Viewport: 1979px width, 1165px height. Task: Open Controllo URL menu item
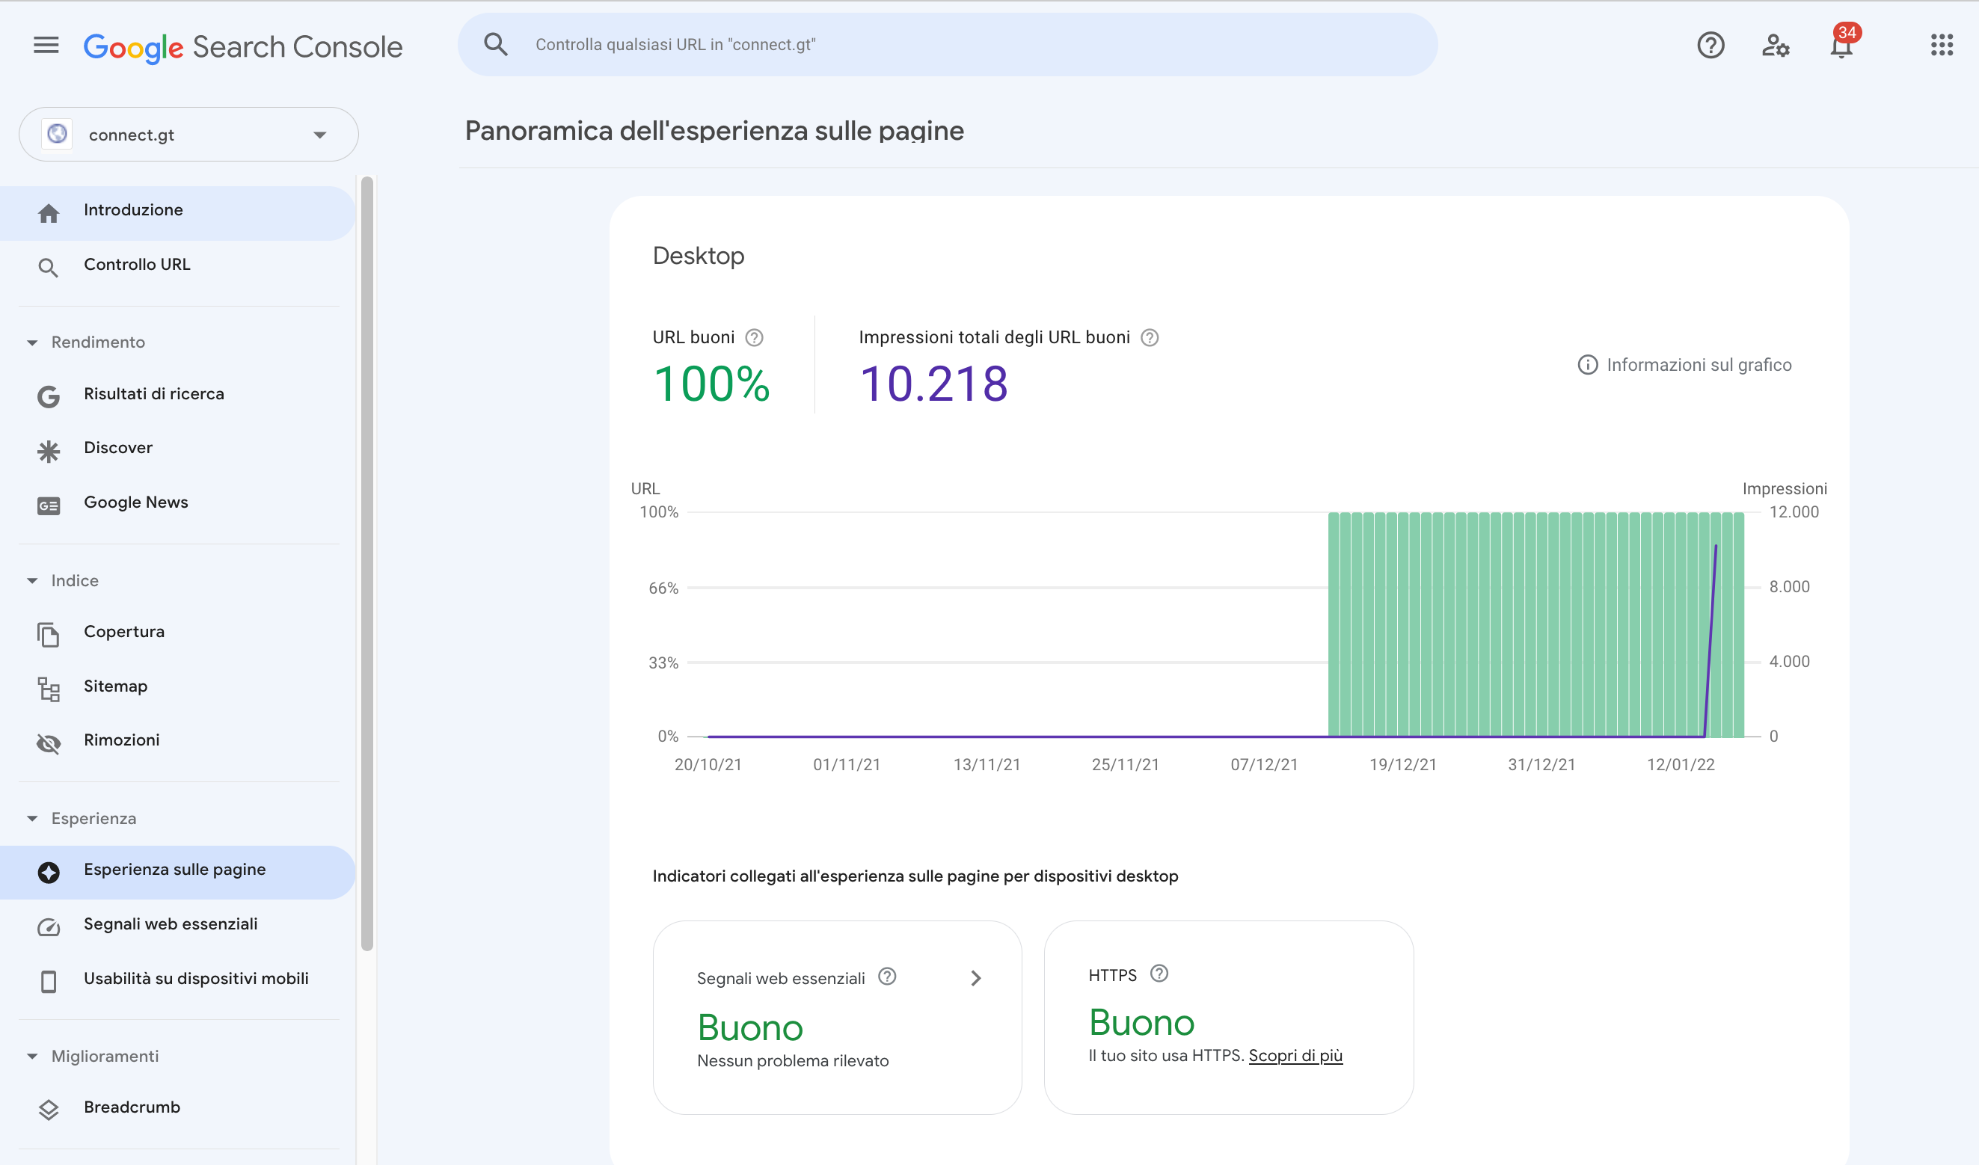137,265
